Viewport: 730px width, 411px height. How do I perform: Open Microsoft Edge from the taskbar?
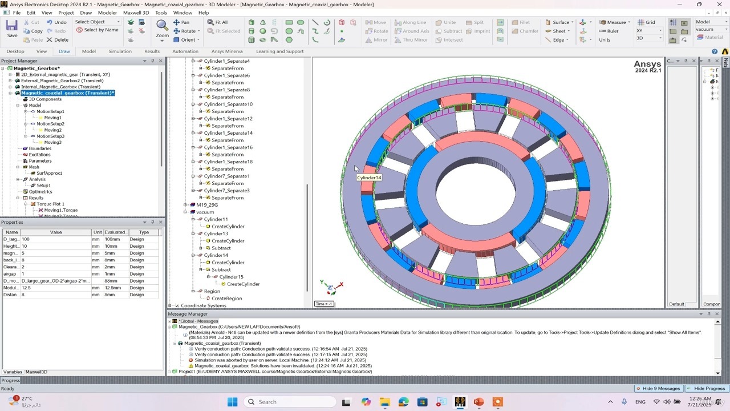point(403,402)
